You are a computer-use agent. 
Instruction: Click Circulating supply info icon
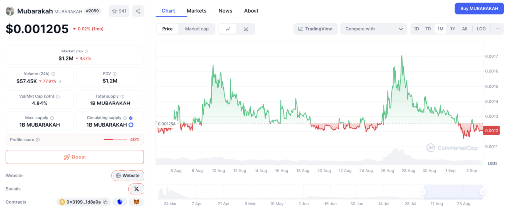125,118
